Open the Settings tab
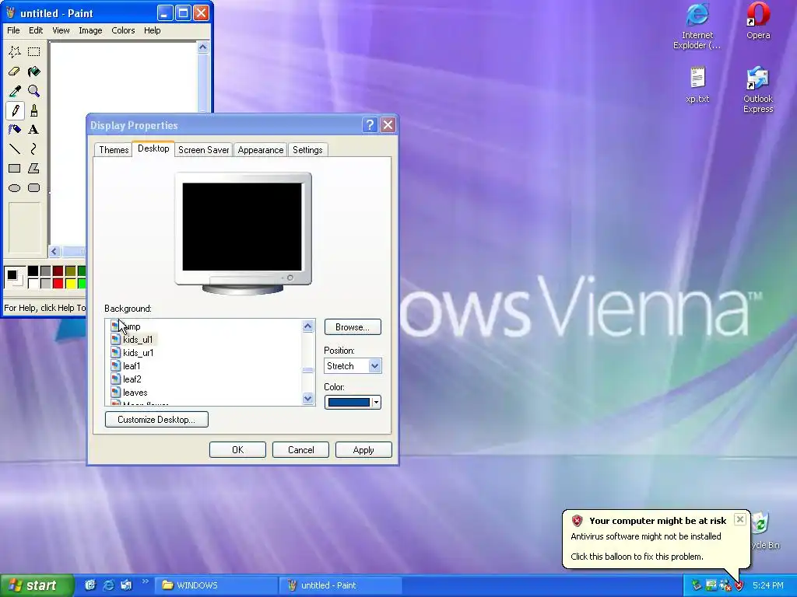797x597 pixels. (307, 150)
